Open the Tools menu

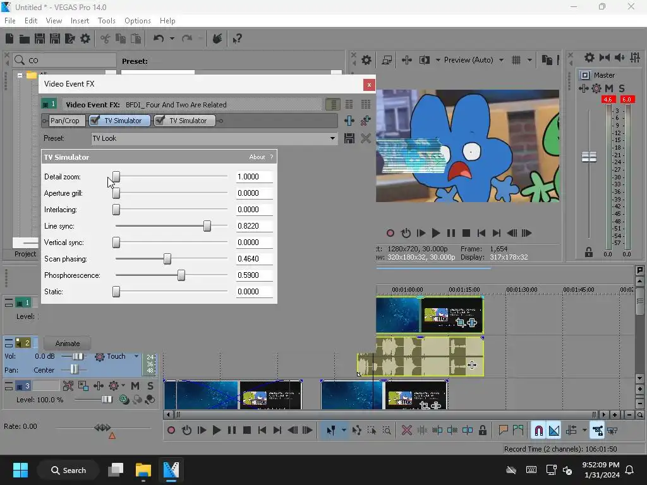point(106,21)
